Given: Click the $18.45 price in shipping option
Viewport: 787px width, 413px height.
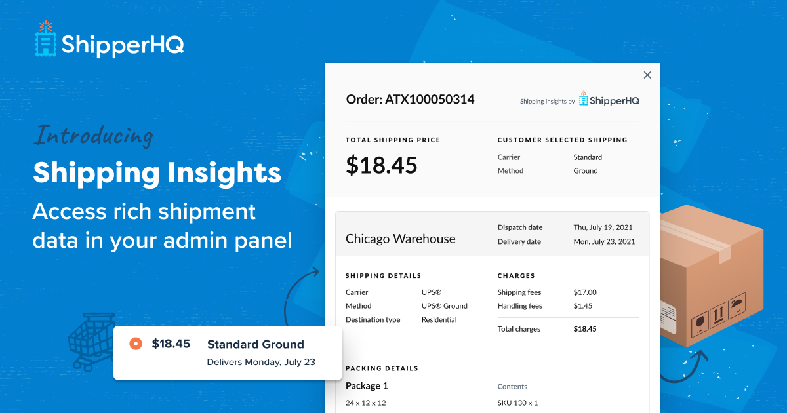Looking at the screenshot, I should (x=171, y=344).
